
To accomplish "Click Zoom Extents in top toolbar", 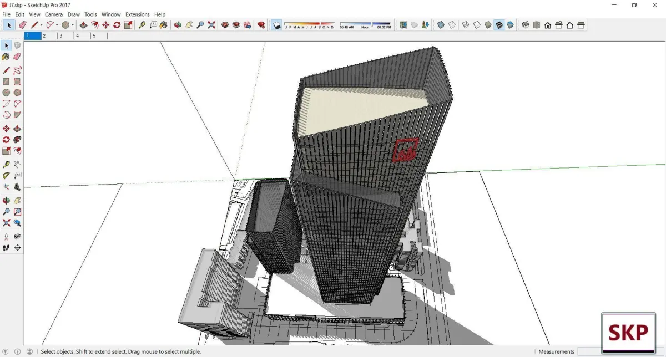I will (x=211, y=25).
